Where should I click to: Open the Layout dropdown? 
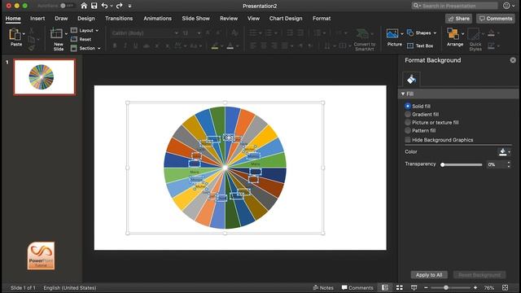85,30
